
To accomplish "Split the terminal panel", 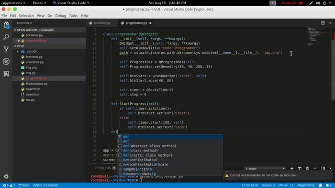I will pyautogui.click(x=299, y=168).
